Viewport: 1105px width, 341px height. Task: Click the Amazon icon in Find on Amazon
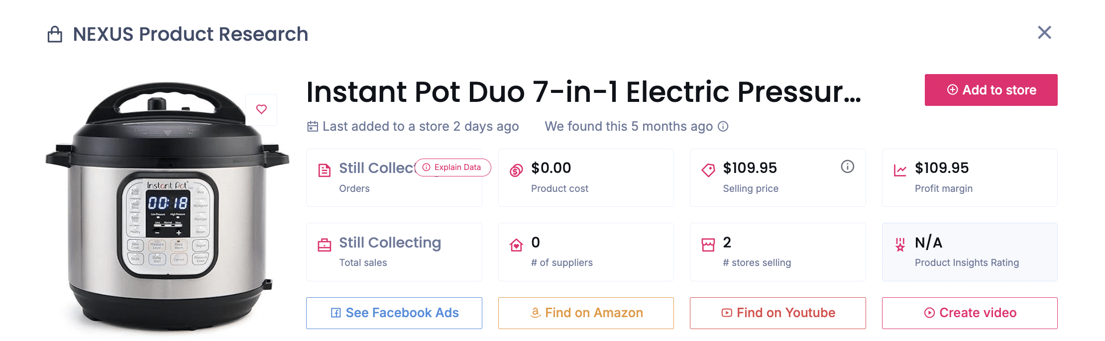pos(536,313)
